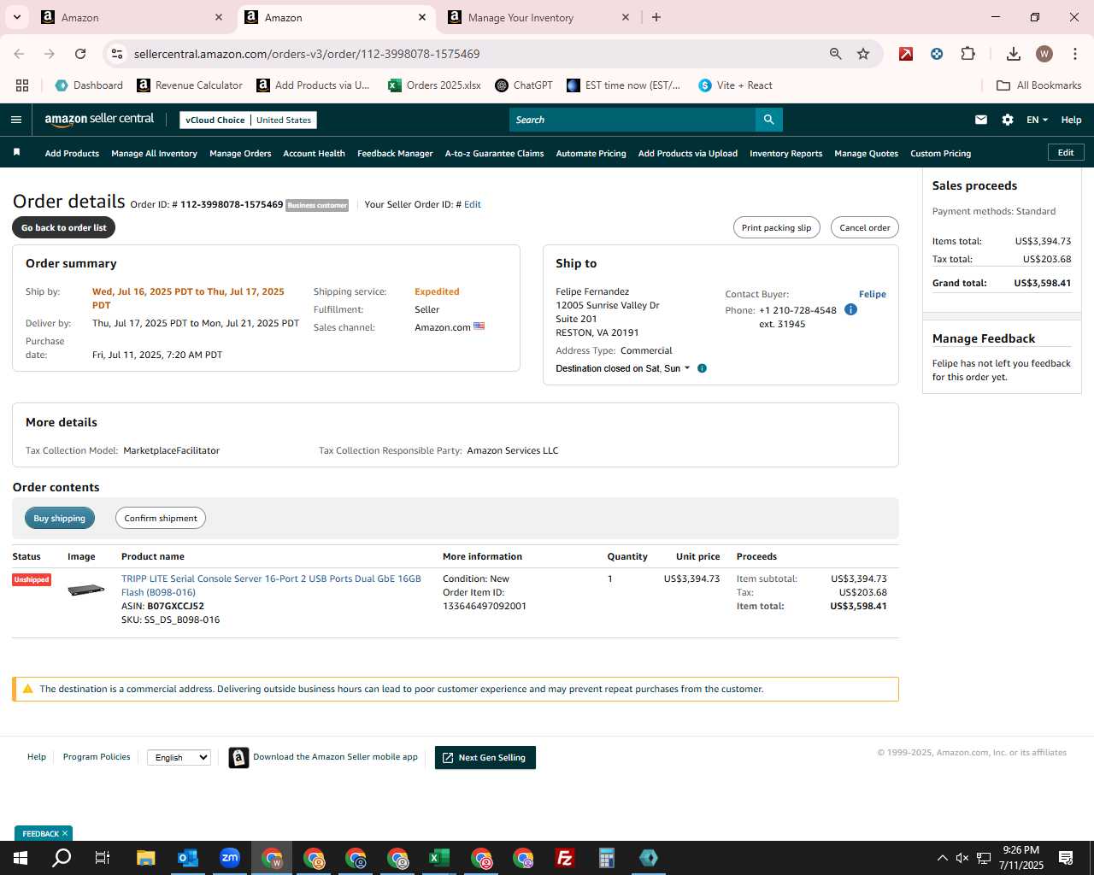Click the browser back arrow

point(19,54)
